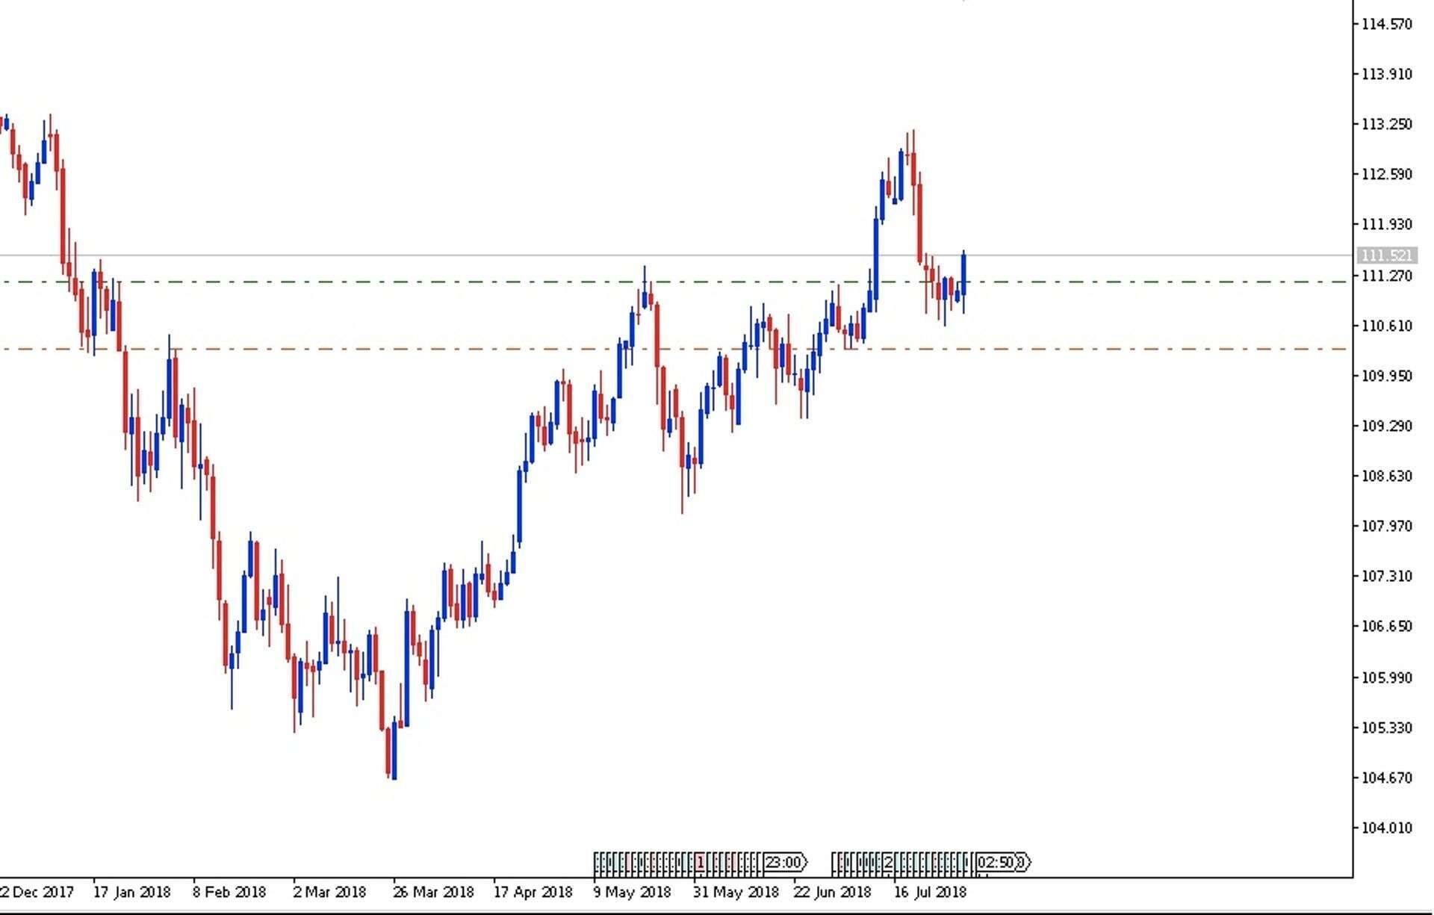
Task: Click the 2 Mar 2018 date label
Action: click(x=329, y=892)
